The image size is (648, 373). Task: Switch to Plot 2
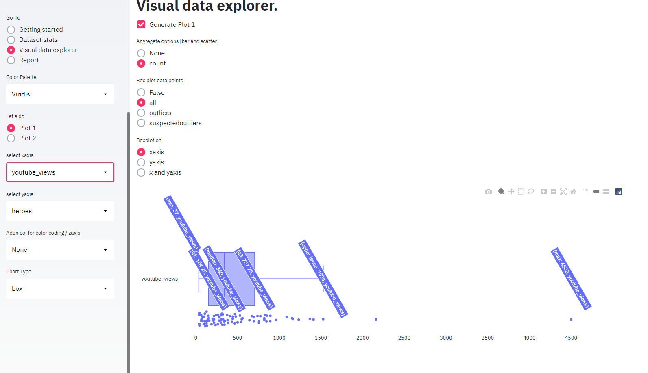click(x=11, y=138)
